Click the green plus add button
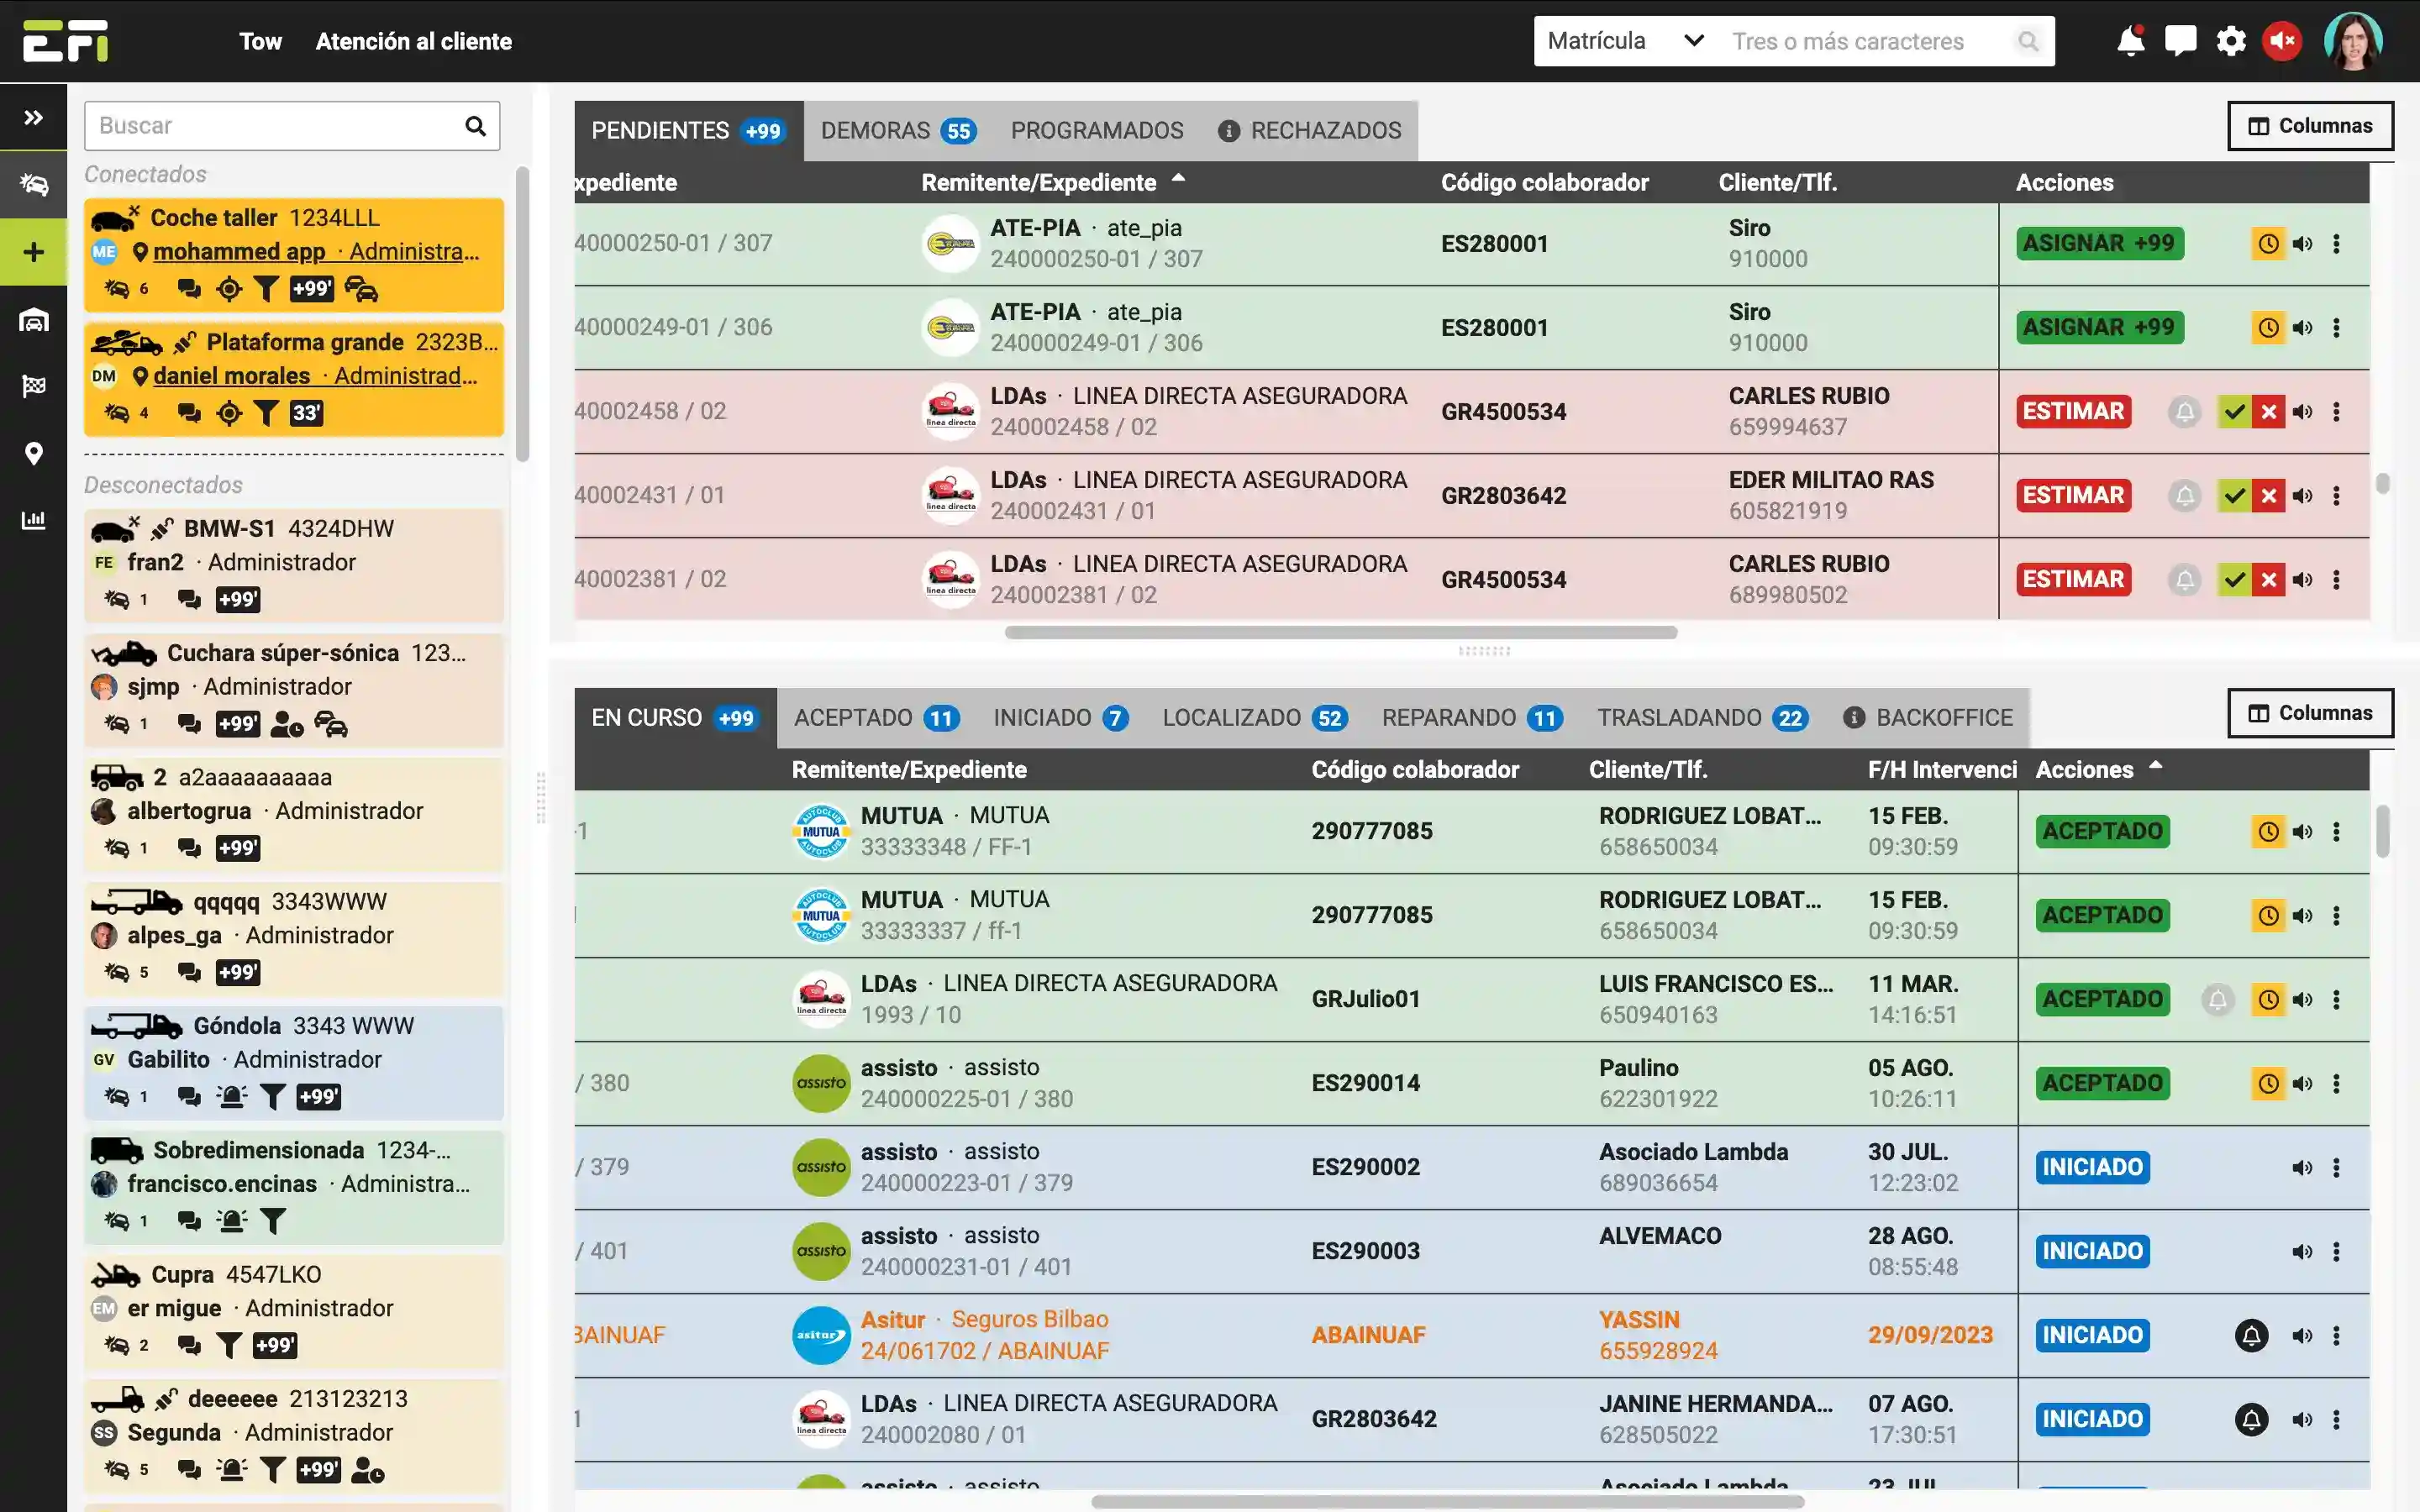2420x1512 pixels. (x=33, y=252)
